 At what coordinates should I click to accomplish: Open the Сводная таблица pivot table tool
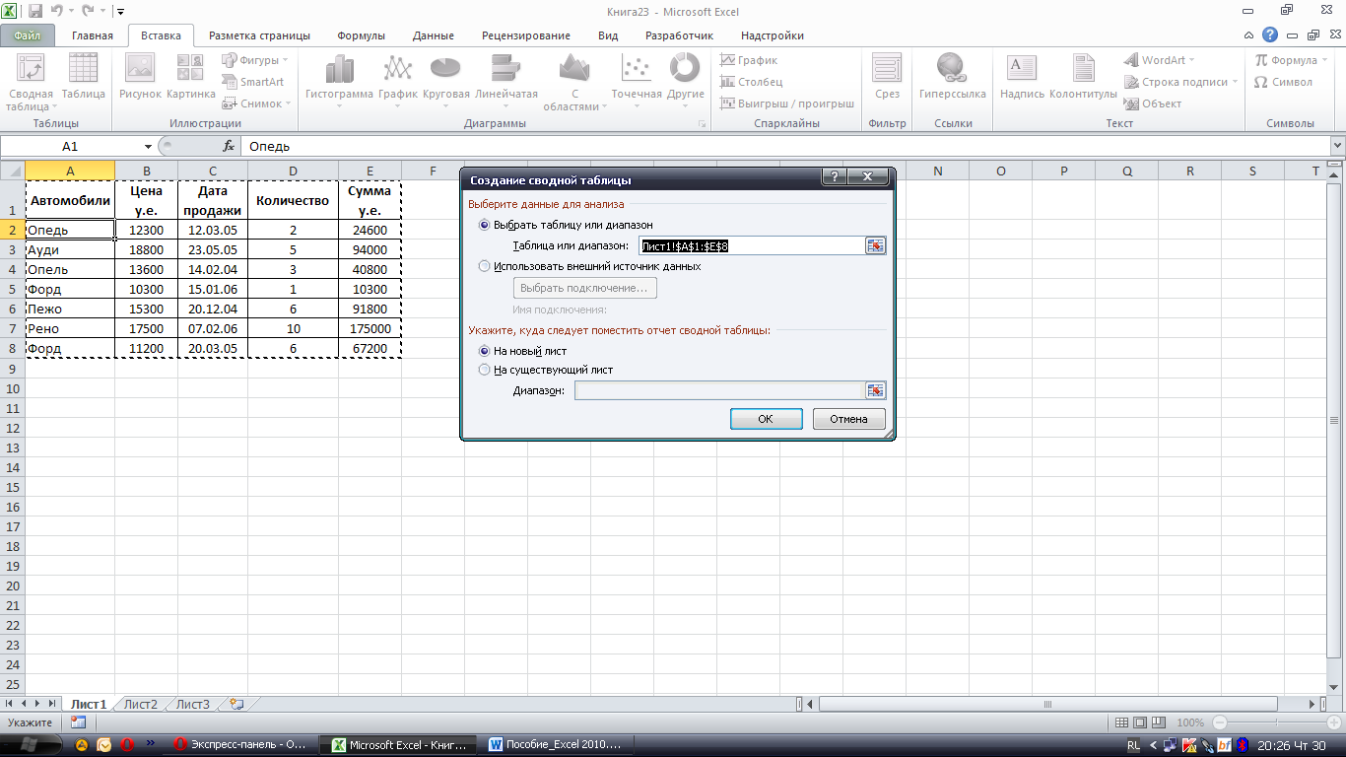tap(31, 82)
